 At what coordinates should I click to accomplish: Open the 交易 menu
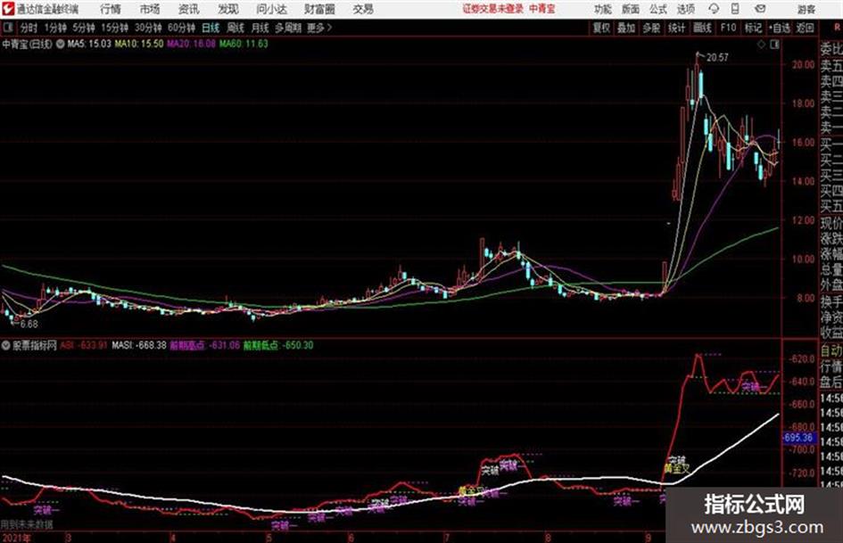(x=363, y=9)
